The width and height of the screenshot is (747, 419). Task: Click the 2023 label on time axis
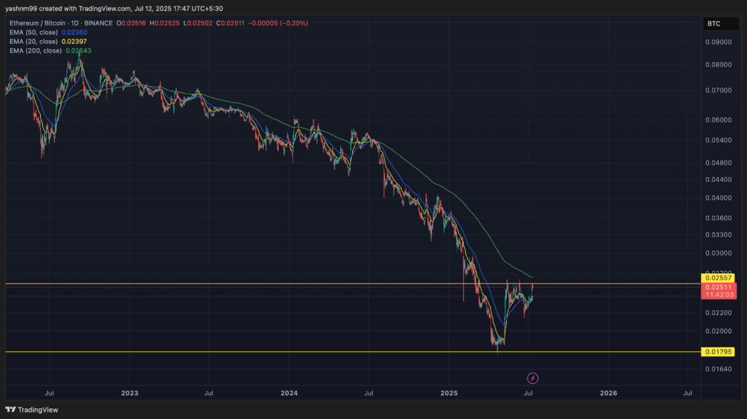[x=130, y=393]
